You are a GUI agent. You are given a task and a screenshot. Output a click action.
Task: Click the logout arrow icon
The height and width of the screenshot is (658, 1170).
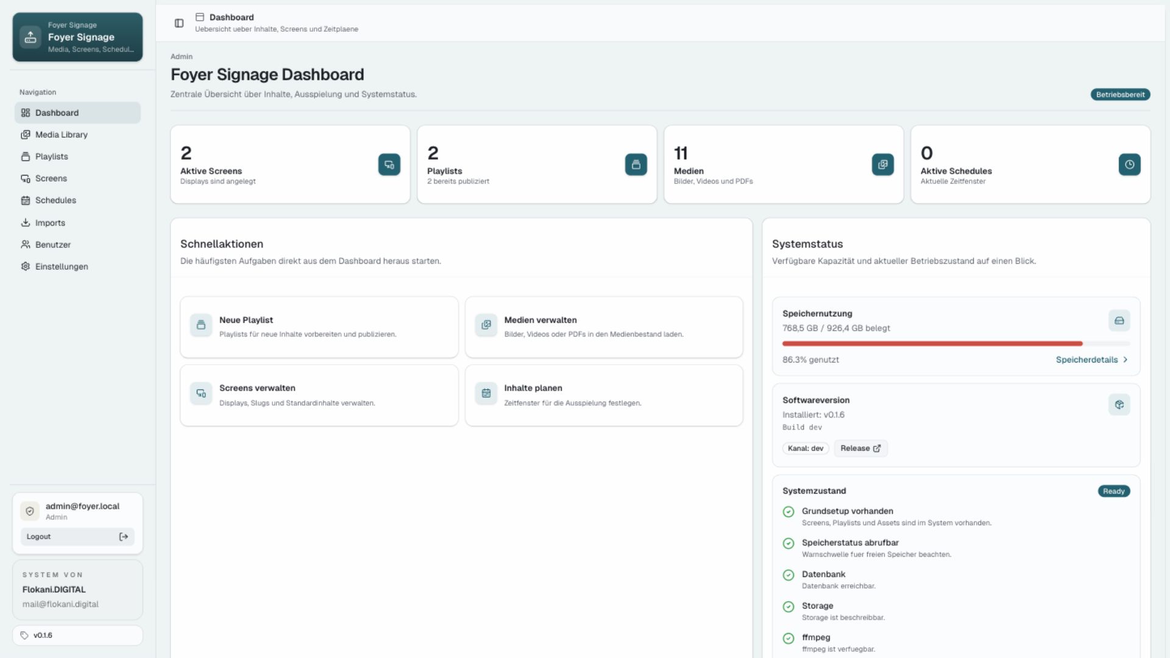point(124,537)
